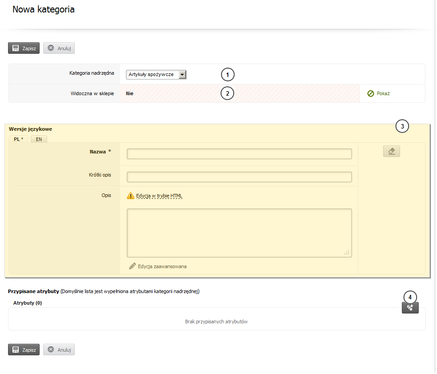Toggle shop visibility with Pokaż

click(x=379, y=94)
